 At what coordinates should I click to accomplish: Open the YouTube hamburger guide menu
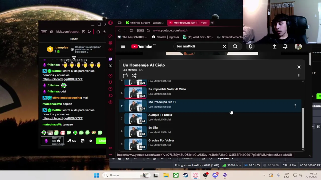123,46
